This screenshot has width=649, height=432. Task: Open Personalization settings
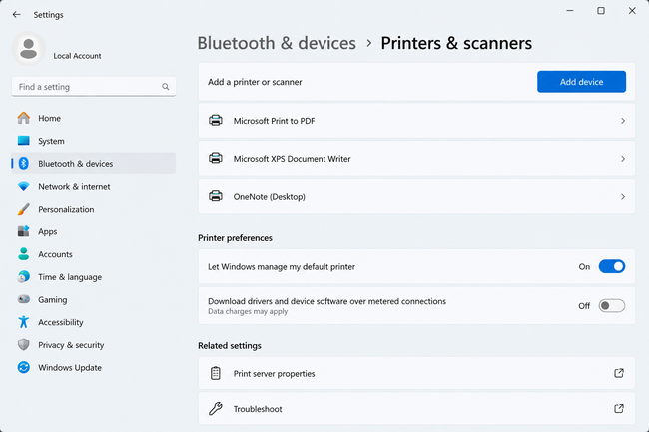coord(94,209)
